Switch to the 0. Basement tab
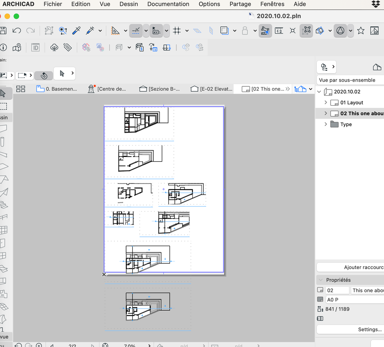 pyautogui.click(x=57, y=89)
